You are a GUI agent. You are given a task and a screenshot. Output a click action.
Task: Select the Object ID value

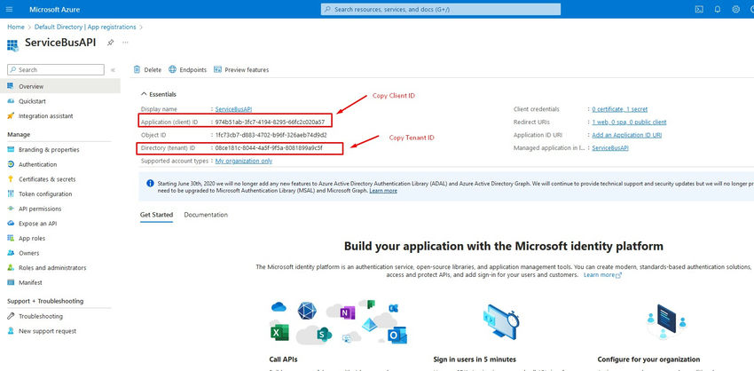[271, 135]
